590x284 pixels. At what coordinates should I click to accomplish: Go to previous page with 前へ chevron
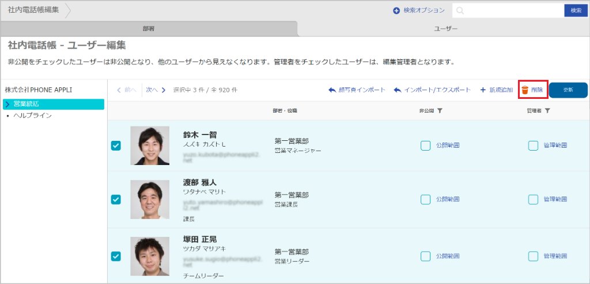[x=119, y=90]
